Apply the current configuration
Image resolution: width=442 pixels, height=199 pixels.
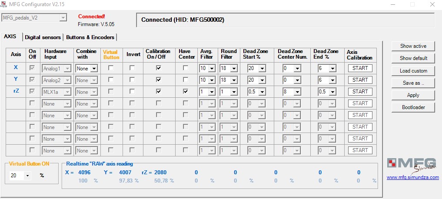413,95
